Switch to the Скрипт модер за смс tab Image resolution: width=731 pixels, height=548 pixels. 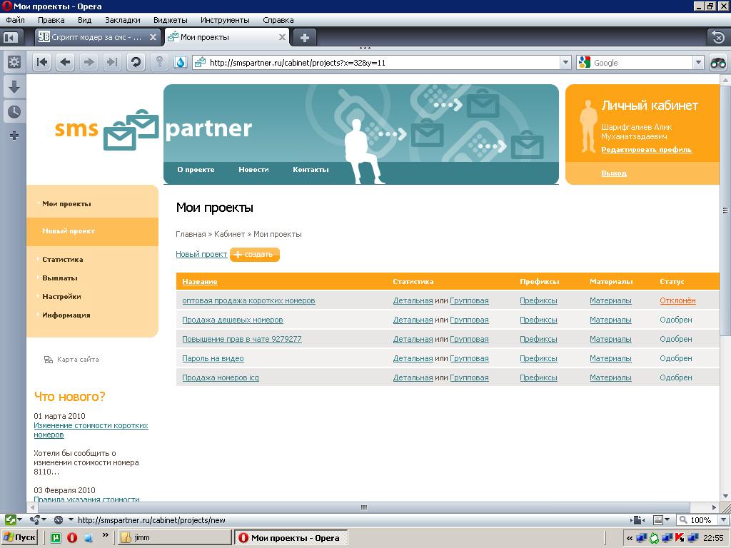tap(98, 37)
